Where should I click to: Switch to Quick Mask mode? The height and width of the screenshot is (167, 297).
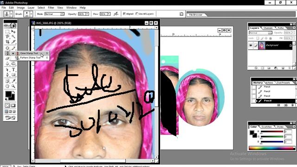click(x=13, y=105)
